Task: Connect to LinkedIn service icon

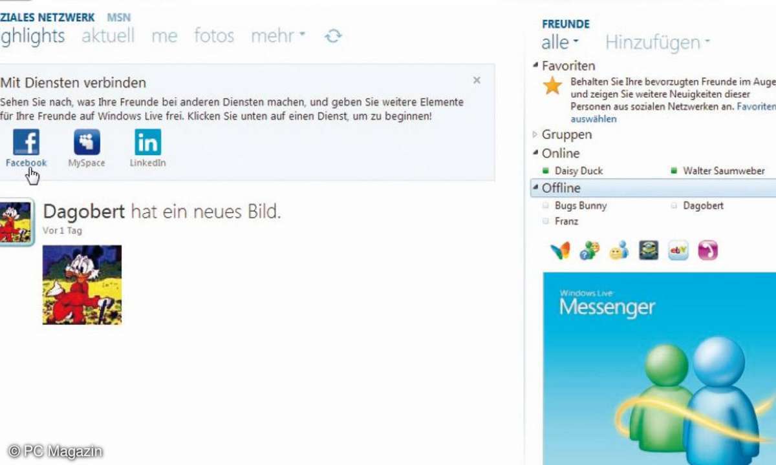Action: (x=148, y=142)
